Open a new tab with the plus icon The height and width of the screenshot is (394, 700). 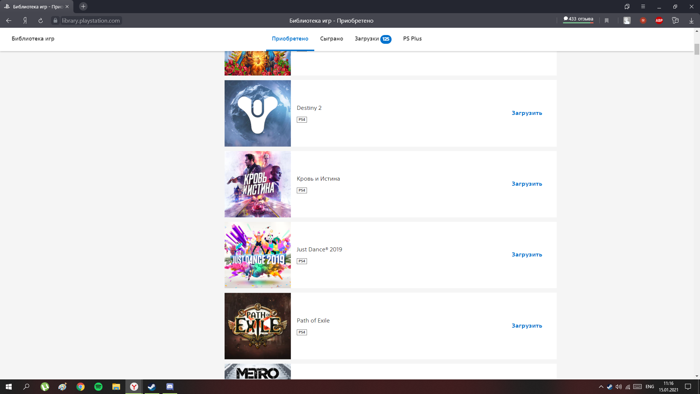tap(83, 7)
